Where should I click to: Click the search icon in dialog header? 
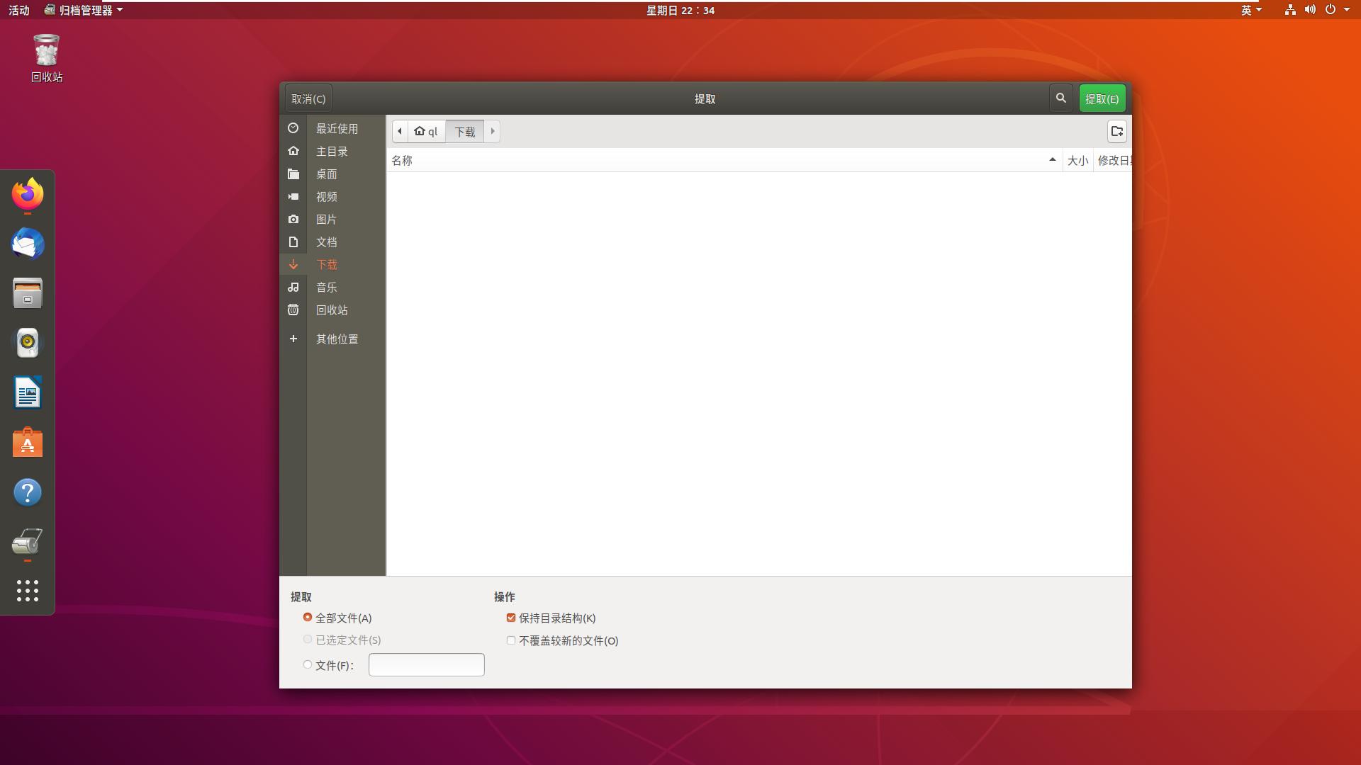[1060, 98]
